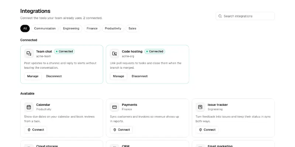Click the magnifier icon in search box
This screenshot has width=295, height=147.
(220, 16)
